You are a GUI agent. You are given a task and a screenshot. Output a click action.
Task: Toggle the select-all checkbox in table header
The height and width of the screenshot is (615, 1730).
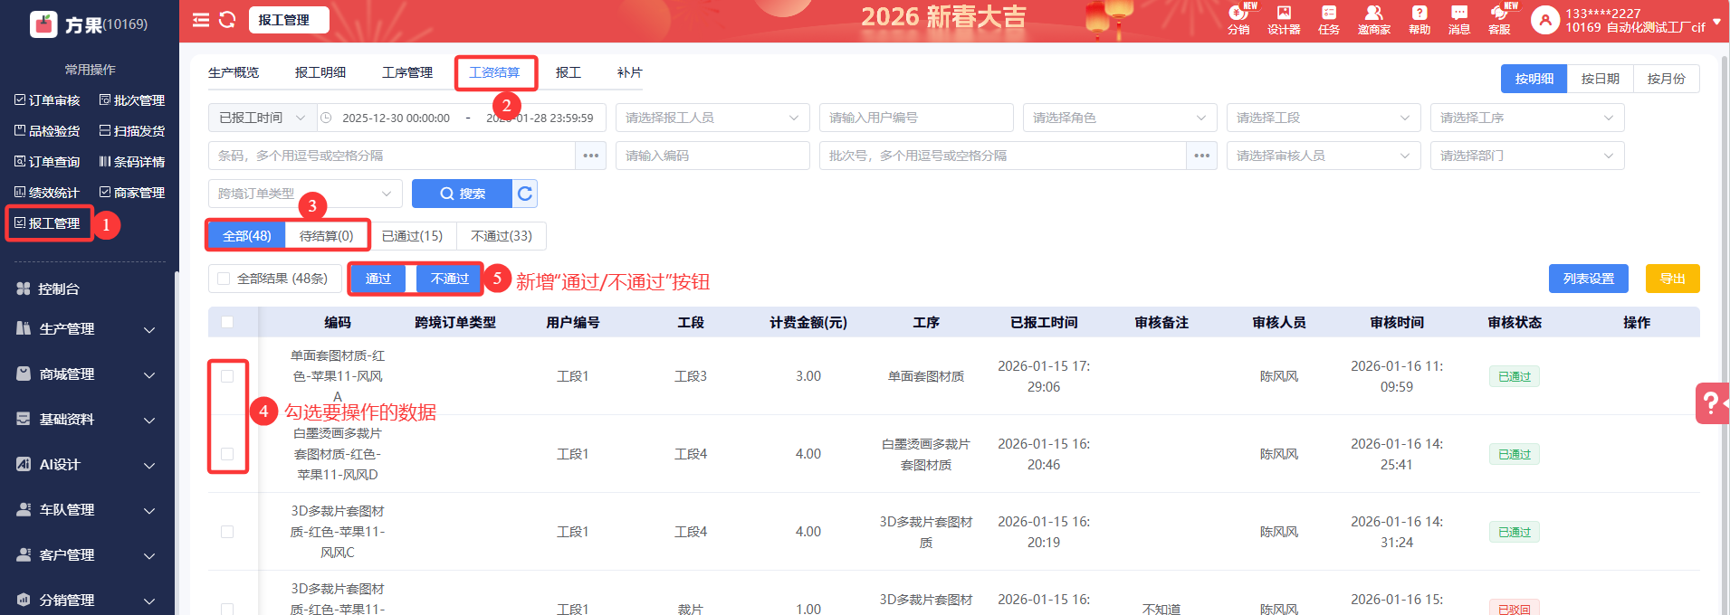pos(227,322)
